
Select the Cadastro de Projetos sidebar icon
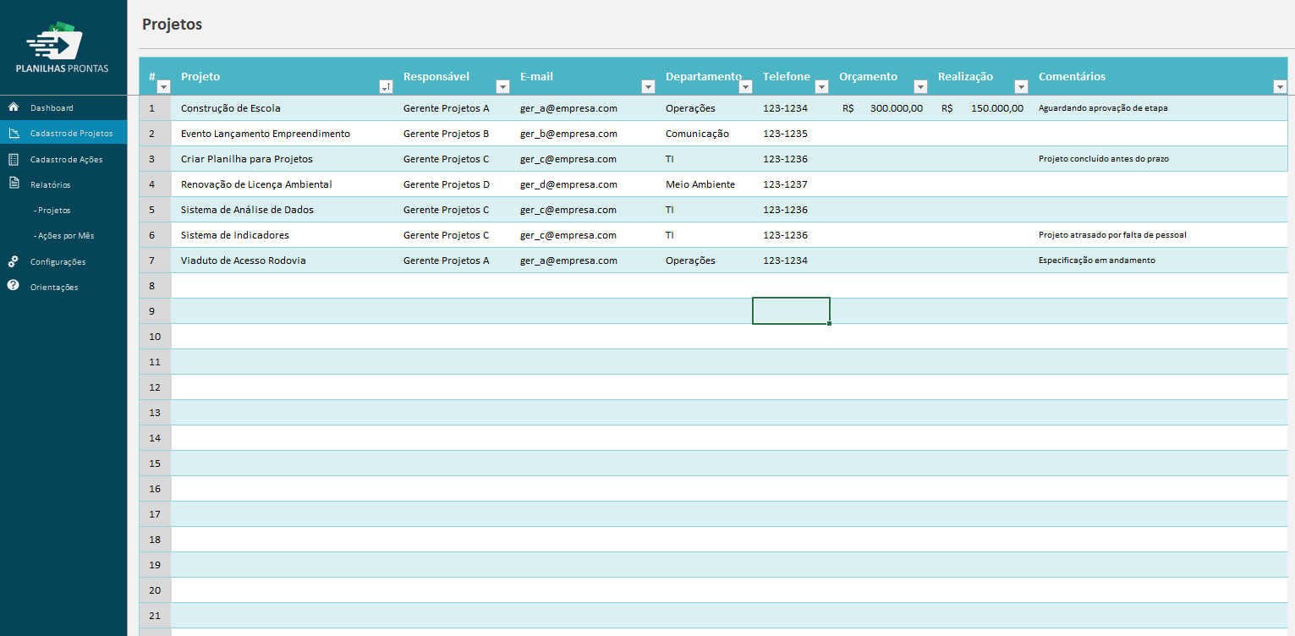(x=13, y=133)
